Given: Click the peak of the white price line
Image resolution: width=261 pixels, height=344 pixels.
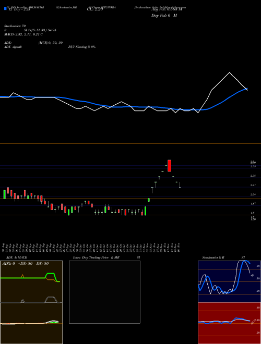Looking at the screenshot, I should [x=230, y=72].
